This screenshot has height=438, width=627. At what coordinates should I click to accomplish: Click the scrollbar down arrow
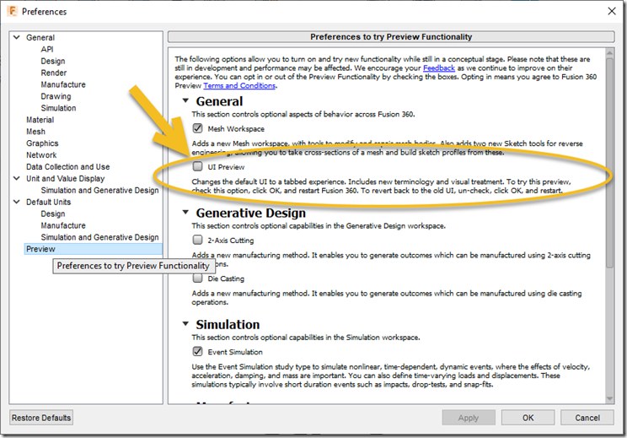point(609,398)
